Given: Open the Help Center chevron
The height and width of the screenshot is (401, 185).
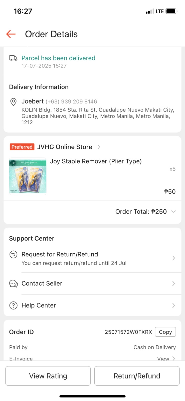Looking at the screenshot, I should [173, 306].
